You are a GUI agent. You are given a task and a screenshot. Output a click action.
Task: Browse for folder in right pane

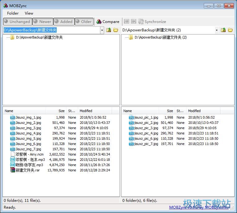tap(230, 30)
